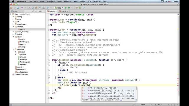
Task: Hide the Project tool window icon
Action: click(x=43, y=11)
